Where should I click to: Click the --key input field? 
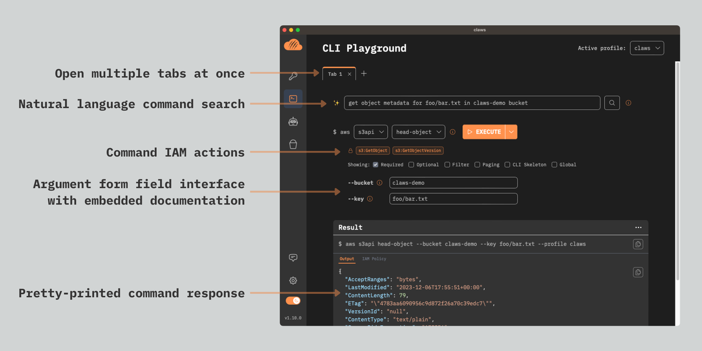454,199
